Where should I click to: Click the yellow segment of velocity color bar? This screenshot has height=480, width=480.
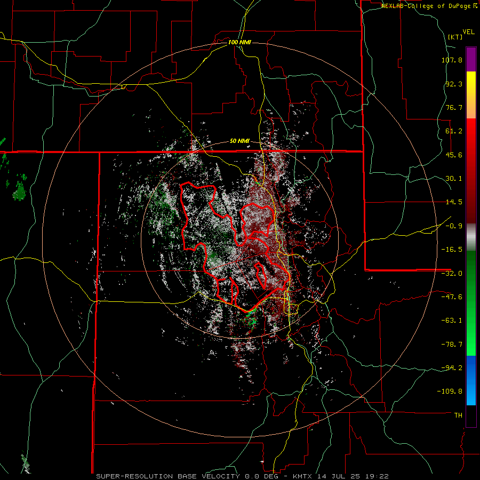pyautogui.click(x=471, y=95)
